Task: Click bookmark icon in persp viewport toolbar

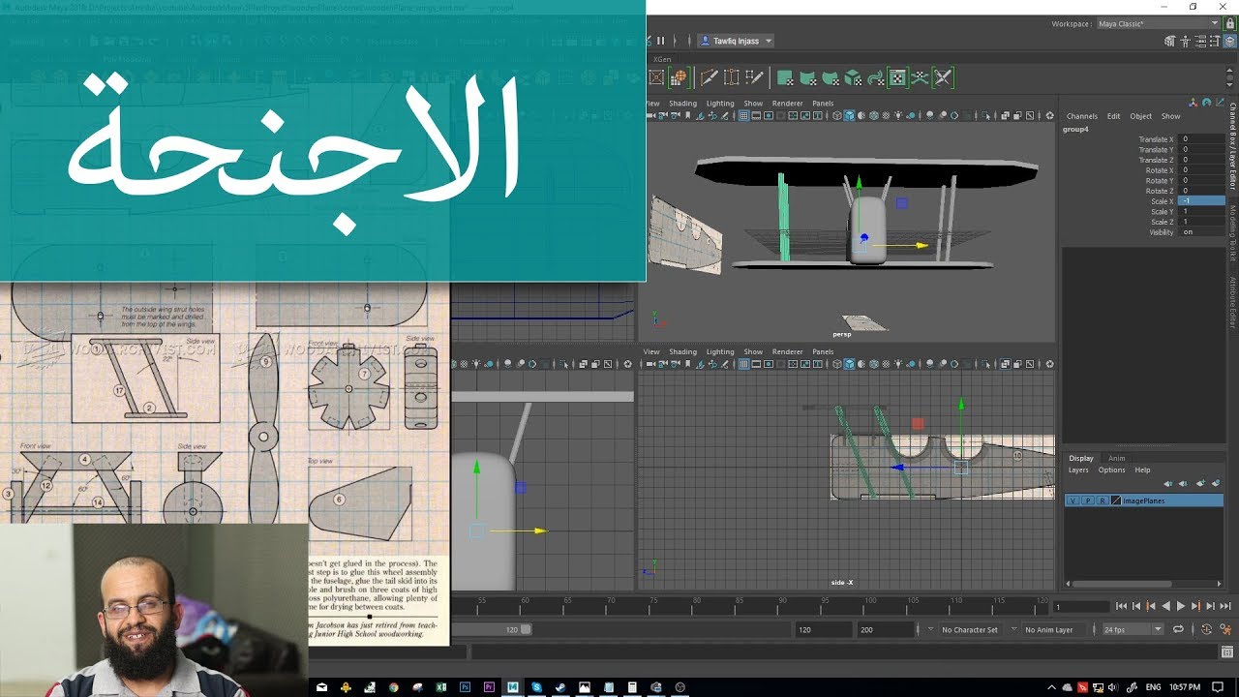Action: (x=687, y=115)
